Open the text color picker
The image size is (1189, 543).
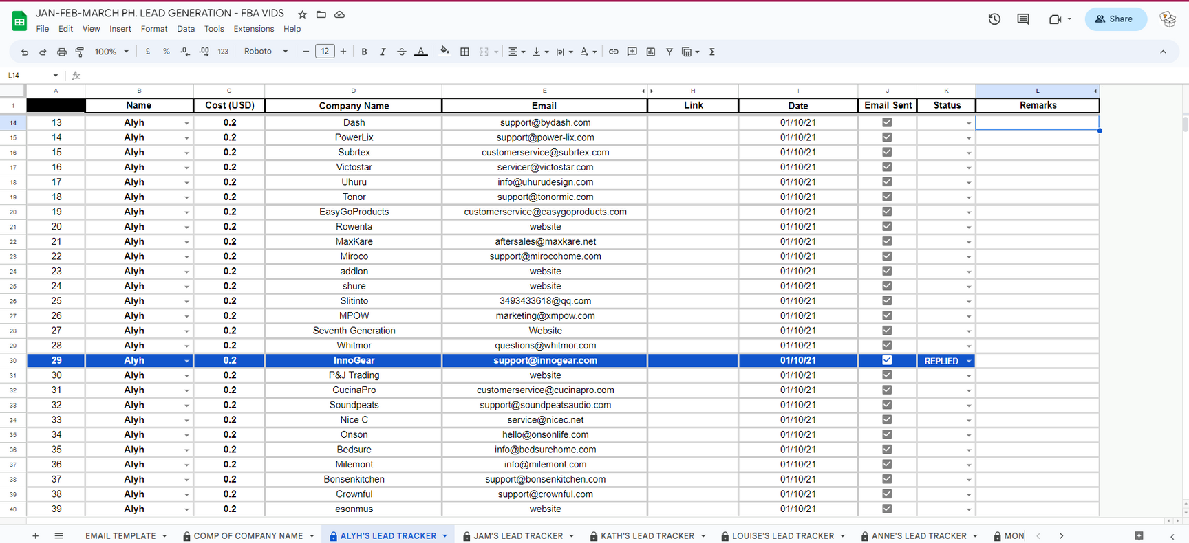421,52
